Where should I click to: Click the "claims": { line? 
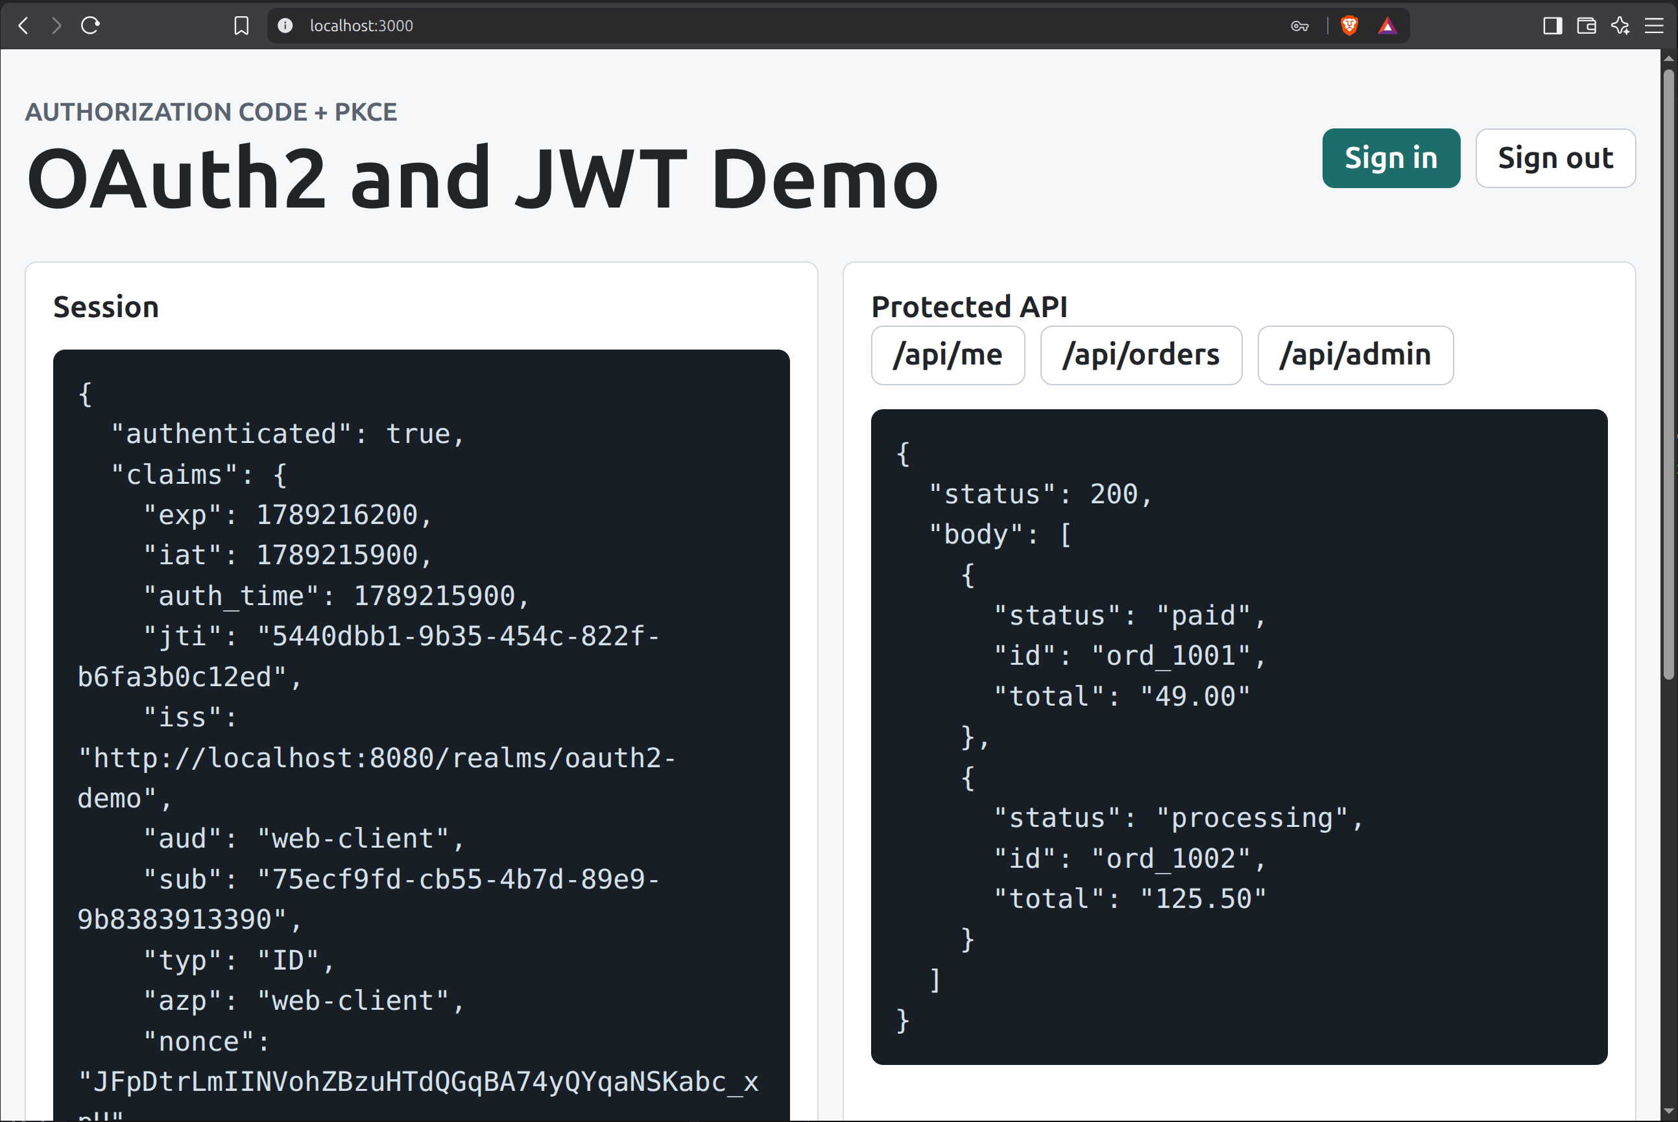click(199, 475)
